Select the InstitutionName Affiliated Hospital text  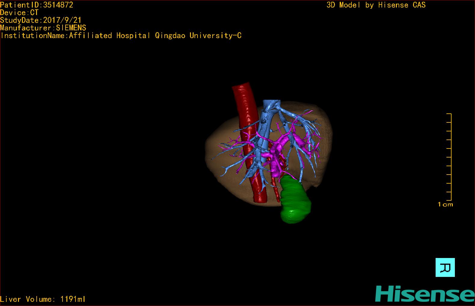(x=121, y=36)
